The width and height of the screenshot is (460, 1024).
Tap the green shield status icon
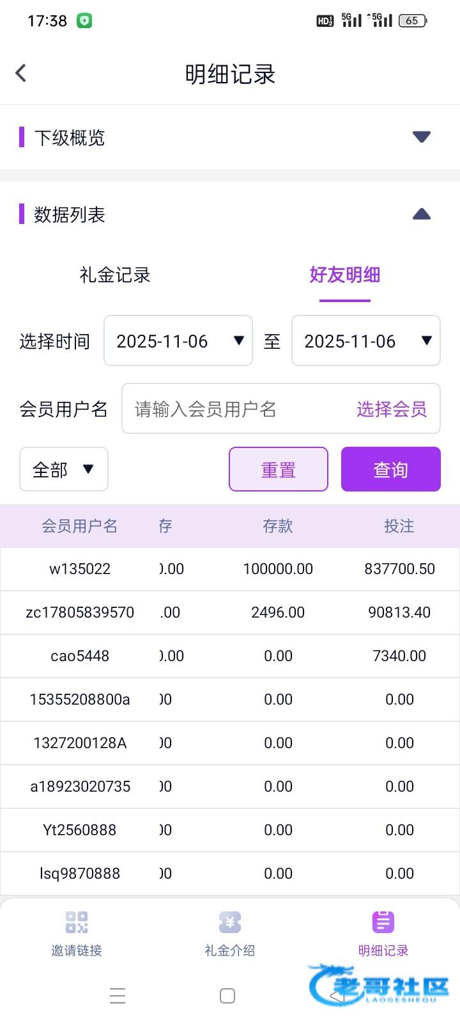coord(84,21)
